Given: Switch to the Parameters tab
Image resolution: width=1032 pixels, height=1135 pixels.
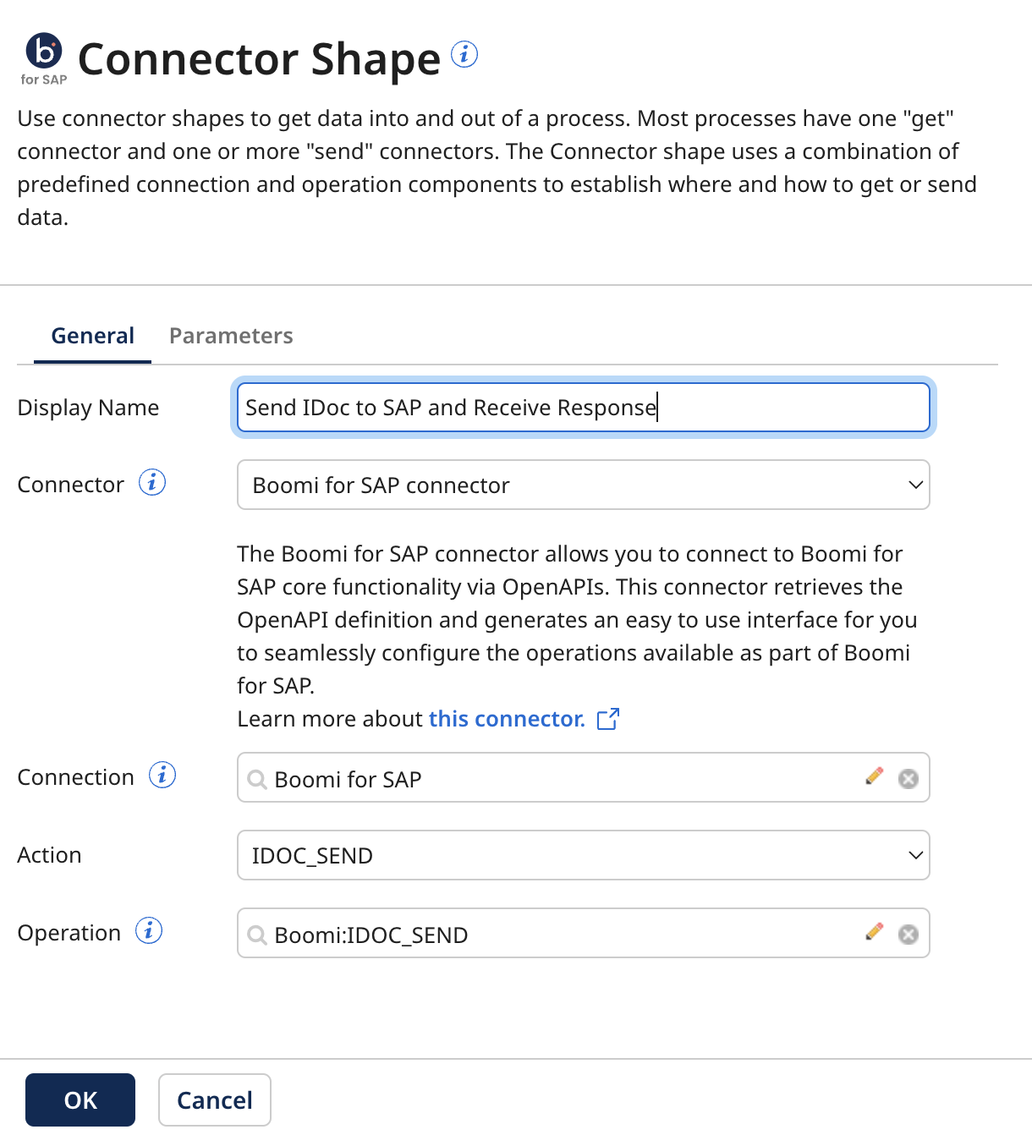Looking at the screenshot, I should 230,336.
